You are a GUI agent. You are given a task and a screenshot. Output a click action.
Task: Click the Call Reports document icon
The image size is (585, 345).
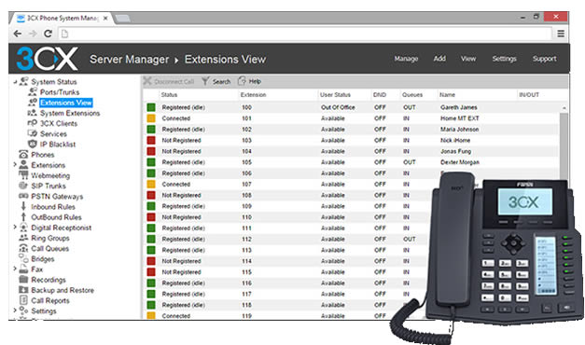coord(23,300)
